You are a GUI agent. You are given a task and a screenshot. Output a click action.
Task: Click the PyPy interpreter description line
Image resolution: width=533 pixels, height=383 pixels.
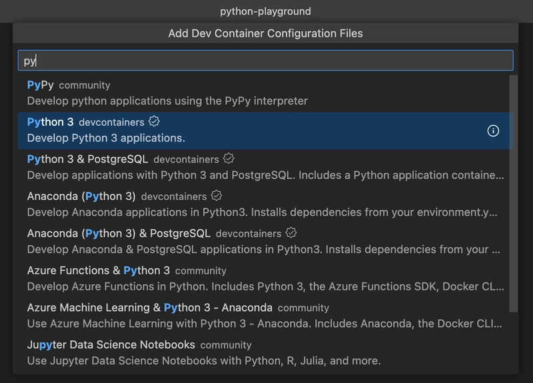point(167,101)
